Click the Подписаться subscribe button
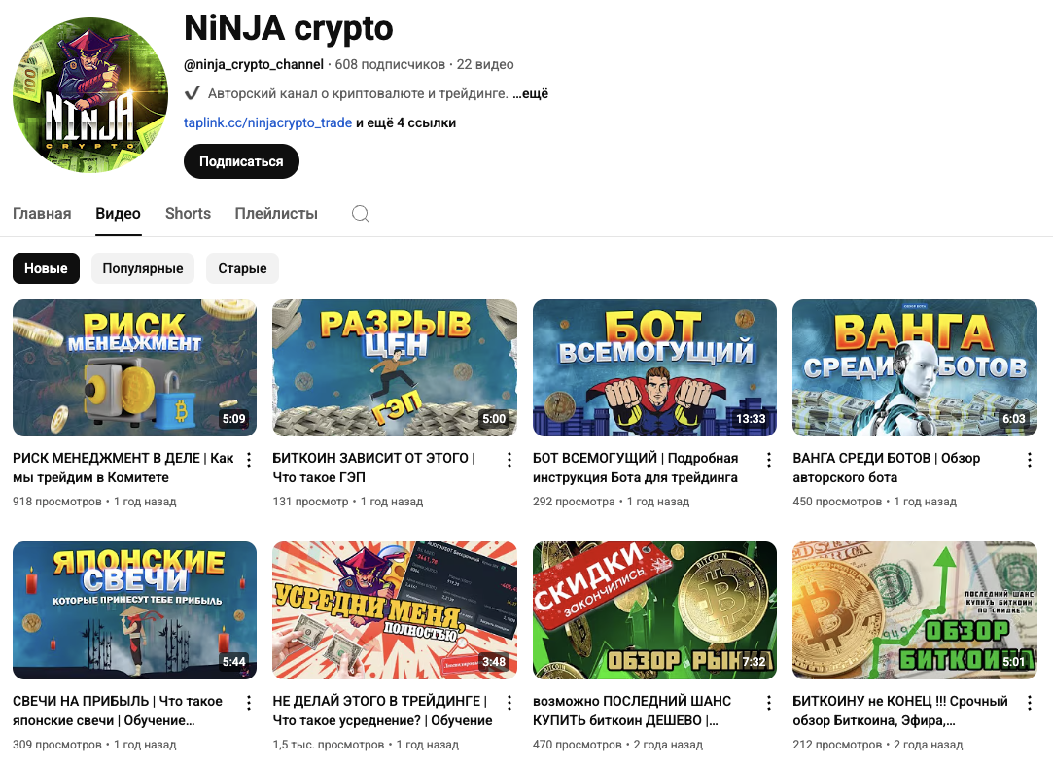Viewport: 1053px width, 765px height. point(241,161)
